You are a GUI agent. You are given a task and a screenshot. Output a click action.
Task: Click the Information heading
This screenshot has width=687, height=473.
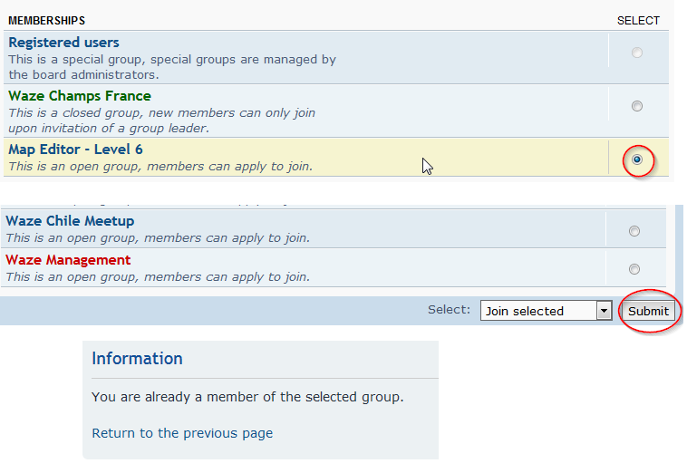pos(137,359)
